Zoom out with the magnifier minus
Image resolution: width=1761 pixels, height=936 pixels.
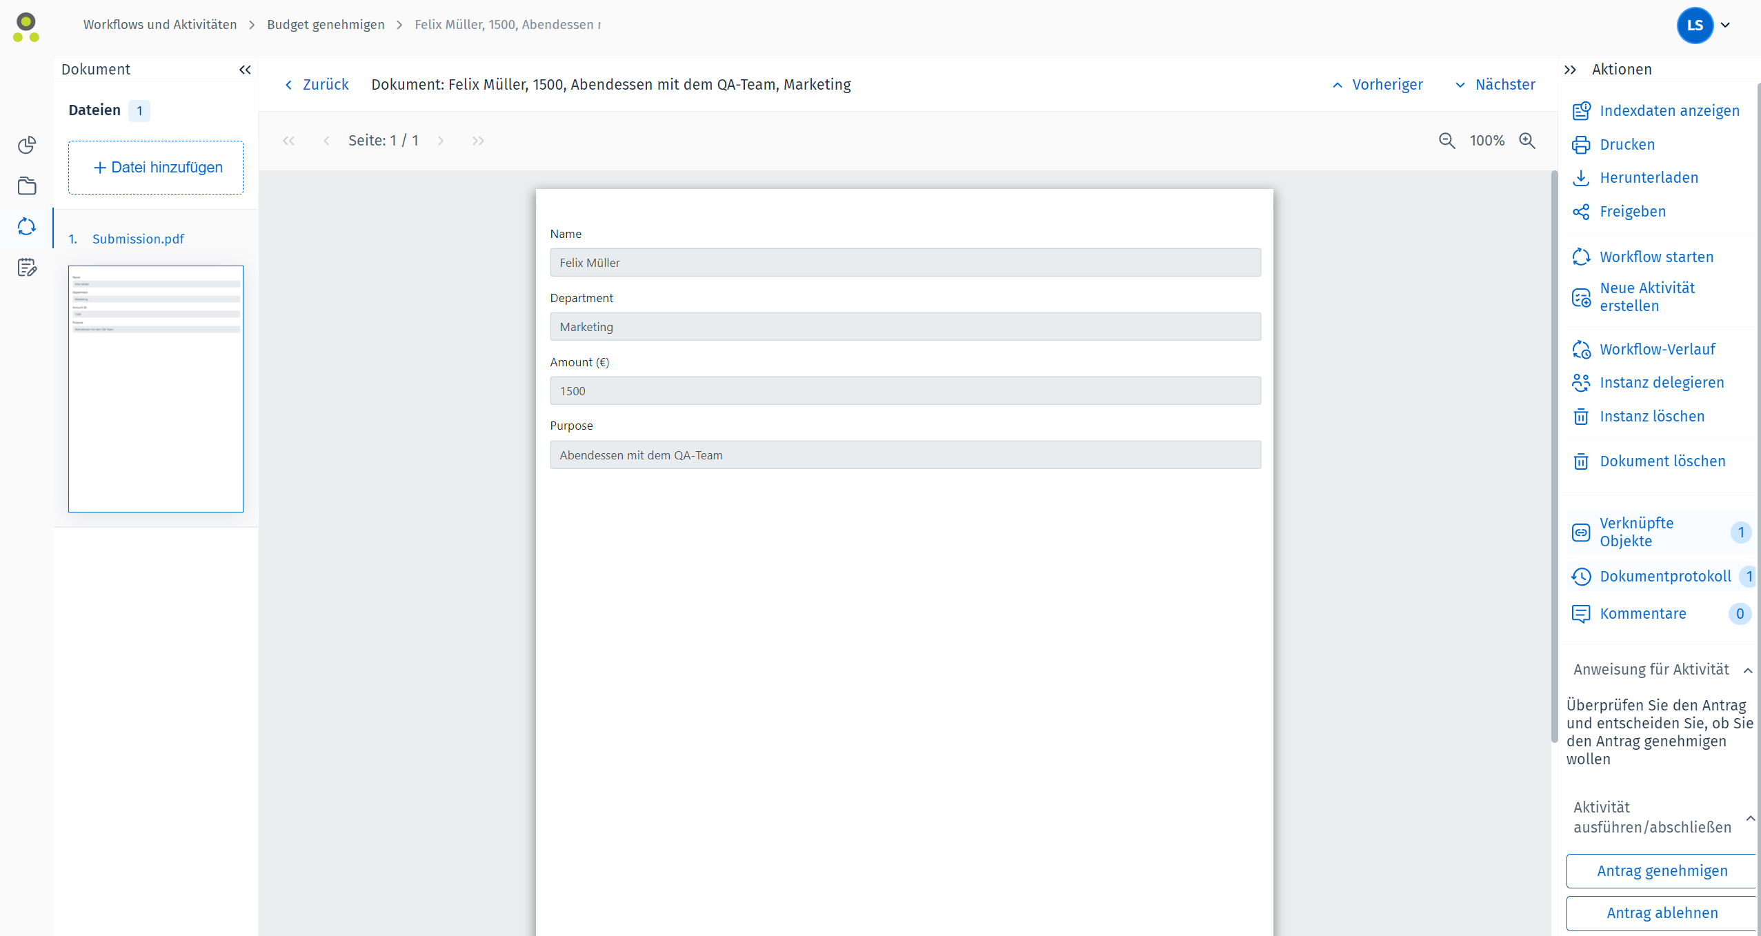click(x=1447, y=141)
